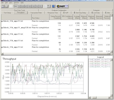Select the SCR group filter button

(23, 6)
